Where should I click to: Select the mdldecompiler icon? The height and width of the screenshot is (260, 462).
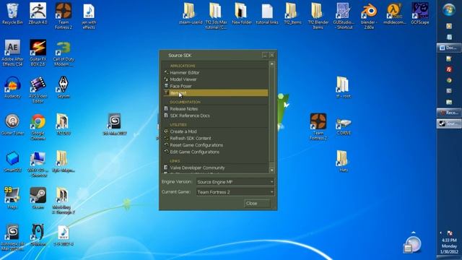394,14
